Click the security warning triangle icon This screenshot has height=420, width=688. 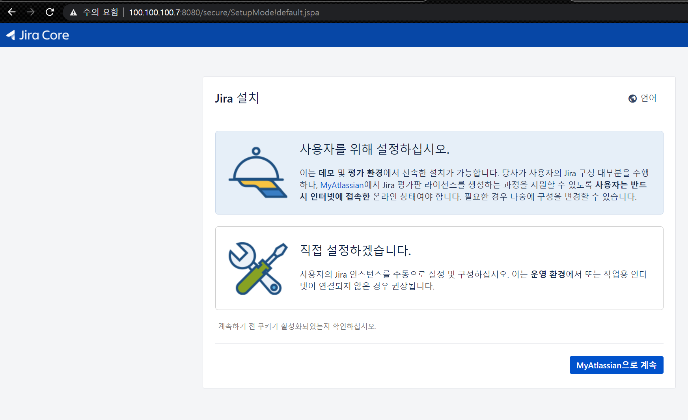[73, 13]
